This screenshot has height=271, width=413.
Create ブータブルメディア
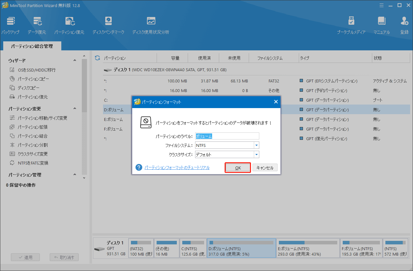pyautogui.click(x=351, y=26)
